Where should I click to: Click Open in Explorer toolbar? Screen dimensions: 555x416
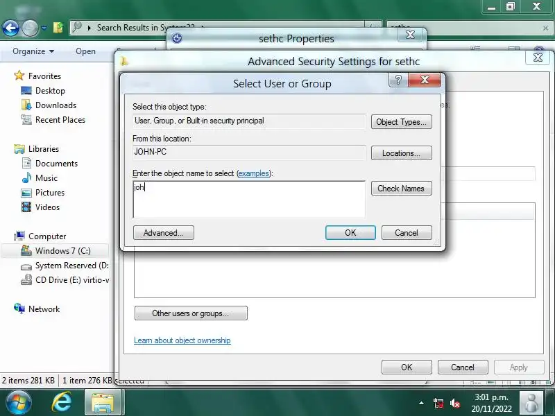point(85,51)
